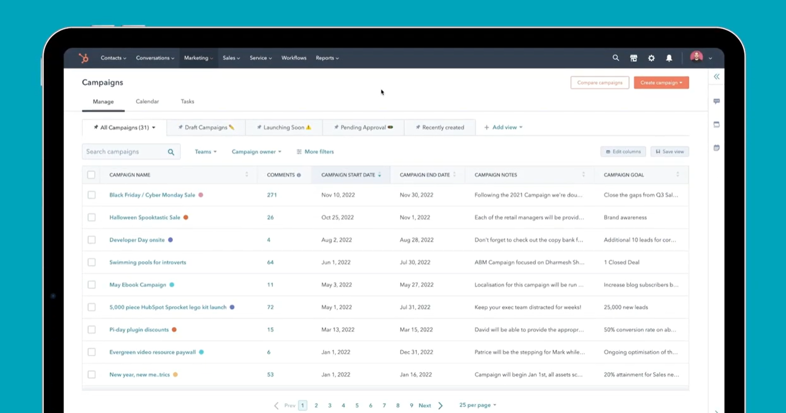786x413 pixels.
Task: Open the 25 per page dropdown
Action: 478,405
